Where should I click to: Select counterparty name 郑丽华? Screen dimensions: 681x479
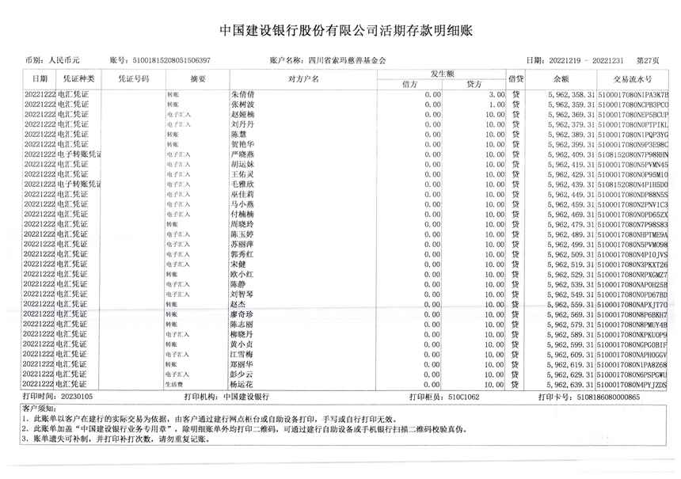click(242, 364)
